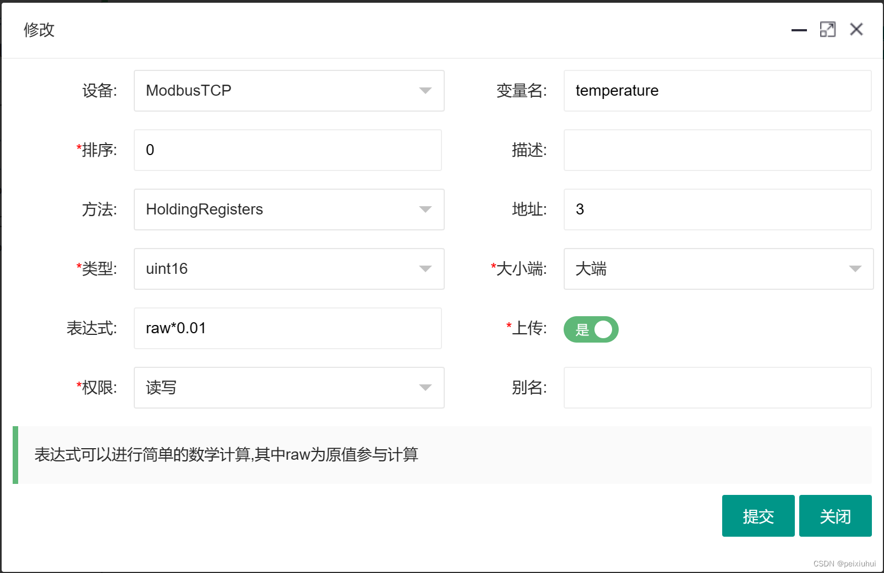Click the 排序 field containing 0
The height and width of the screenshot is (573, 884).
[287, 150]
